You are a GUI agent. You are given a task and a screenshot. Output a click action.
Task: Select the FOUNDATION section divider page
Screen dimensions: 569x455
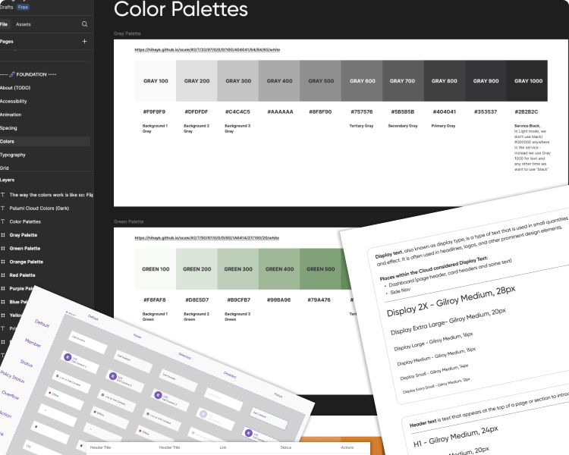pyautogui.click(x=28, y=74)
